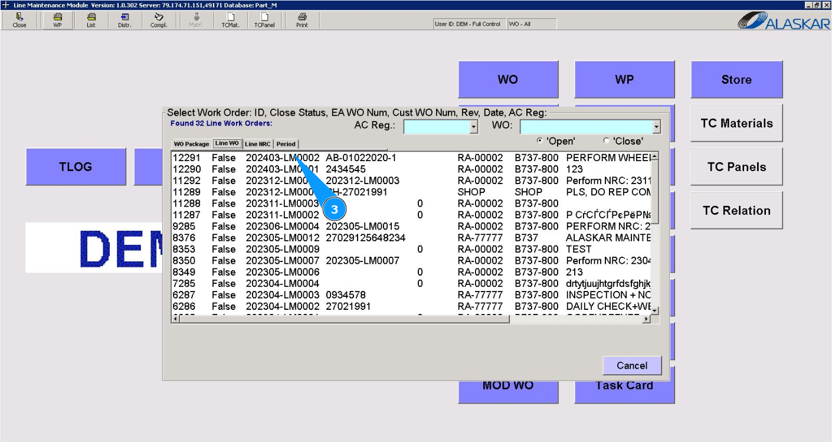
Task: Select work order ID 7285
Action: click(x=184, y=284)
